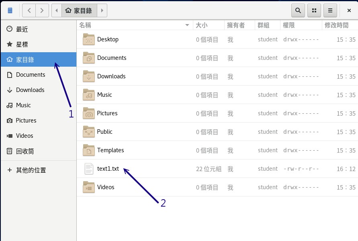Open the hamburger menu button
This screenshot has width=358, height=241.
[x=330, y=10]
